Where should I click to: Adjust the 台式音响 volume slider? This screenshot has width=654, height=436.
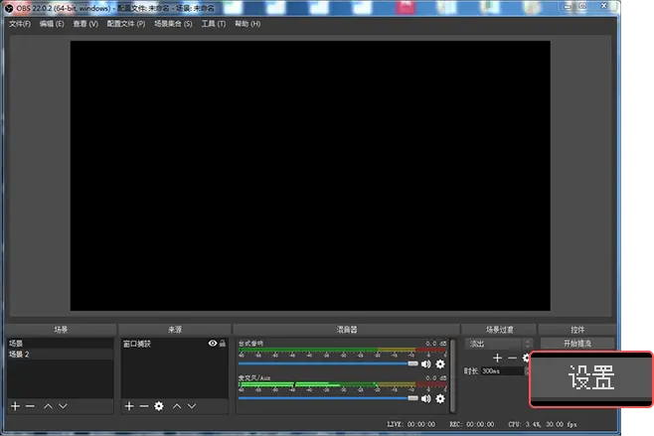tap(328, 363)
